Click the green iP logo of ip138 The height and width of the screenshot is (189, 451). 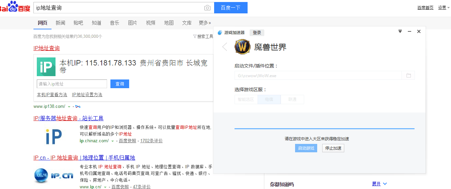[46, 67]
